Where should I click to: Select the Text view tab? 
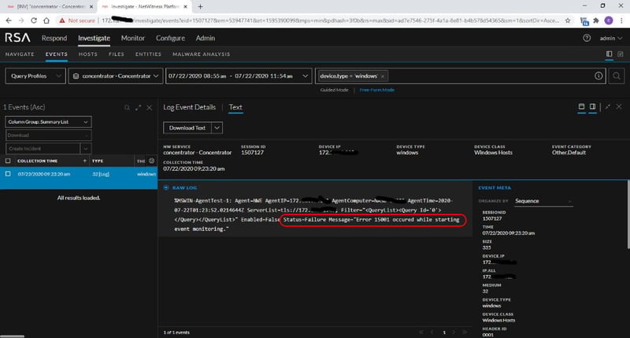pyautogui.click(x=235, y=107)
